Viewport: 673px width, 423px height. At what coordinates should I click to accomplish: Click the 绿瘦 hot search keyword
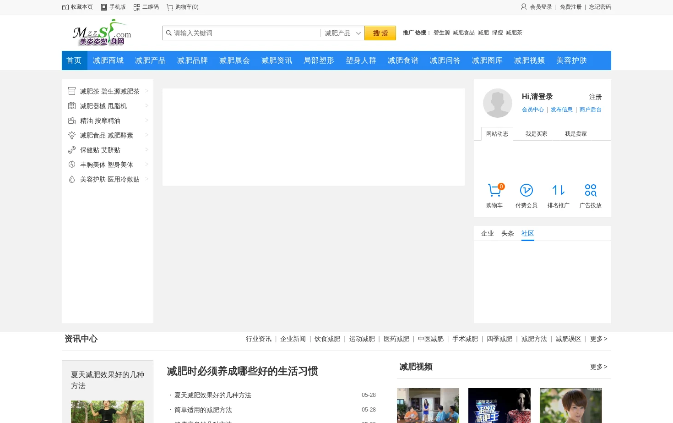[498, 33]
